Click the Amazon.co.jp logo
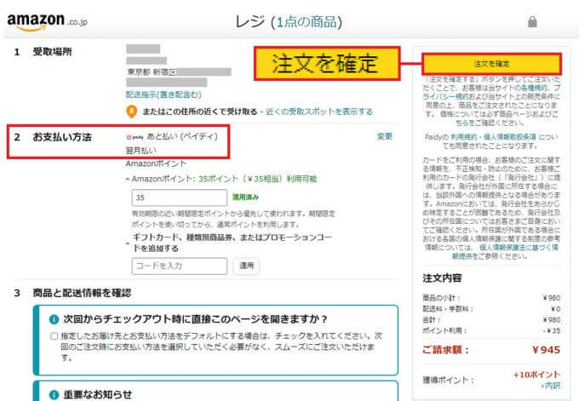 point(48,22)
